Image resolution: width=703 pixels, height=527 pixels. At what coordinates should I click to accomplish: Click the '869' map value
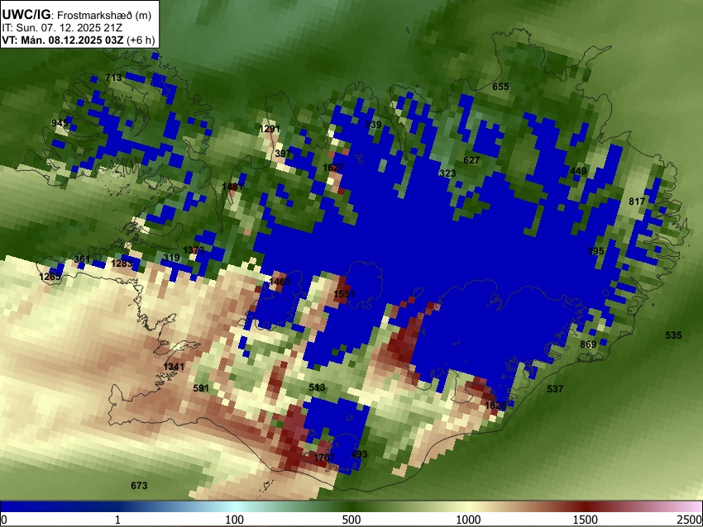(588, 344)
